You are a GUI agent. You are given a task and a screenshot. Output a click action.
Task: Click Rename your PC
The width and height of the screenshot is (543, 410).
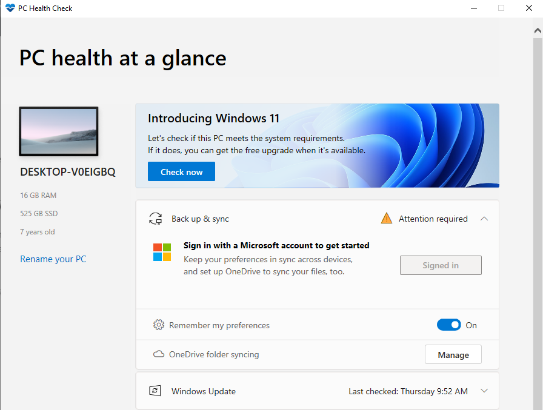53,259
